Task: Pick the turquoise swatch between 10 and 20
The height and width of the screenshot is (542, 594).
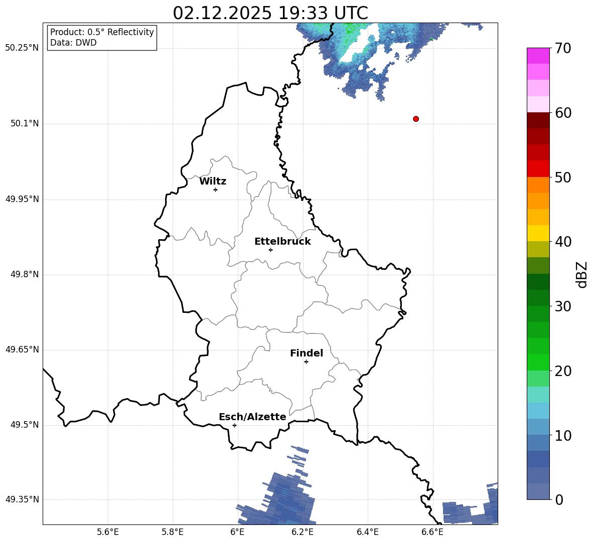Action: (538, 395)
